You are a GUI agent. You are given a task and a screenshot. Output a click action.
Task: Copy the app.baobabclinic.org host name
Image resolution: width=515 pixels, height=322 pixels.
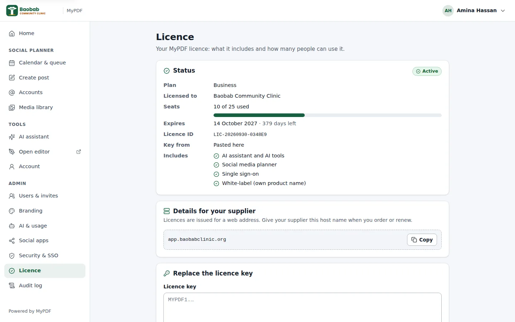click(422, 240)
